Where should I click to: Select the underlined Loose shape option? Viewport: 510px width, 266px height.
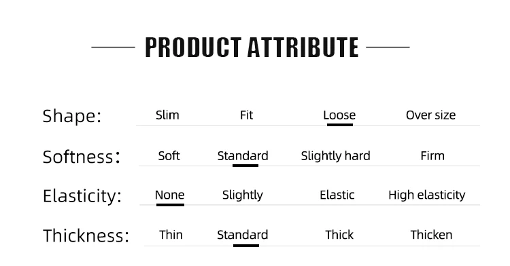click(339, 115)
